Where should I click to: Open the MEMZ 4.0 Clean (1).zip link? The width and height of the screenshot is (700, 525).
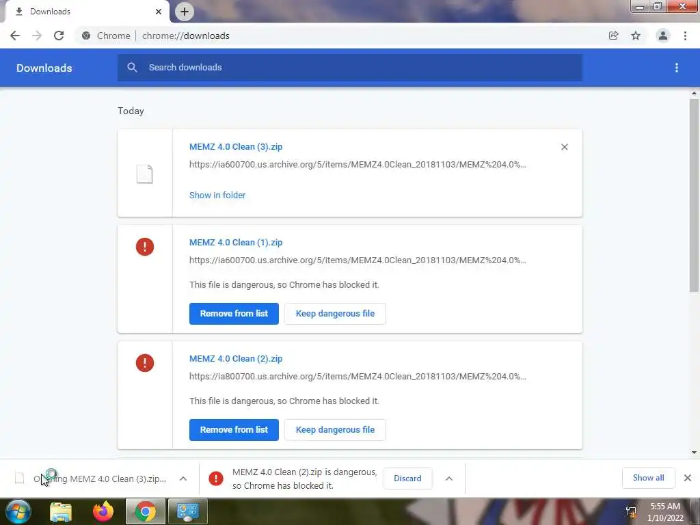click(236, 243)
